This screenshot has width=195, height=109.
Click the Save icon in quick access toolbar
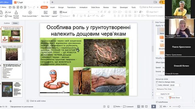[14, 7]
